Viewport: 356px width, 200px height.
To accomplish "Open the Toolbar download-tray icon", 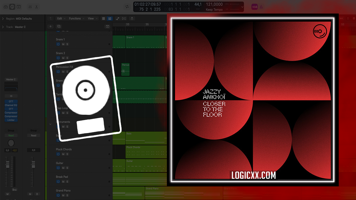I will [19, 7].
